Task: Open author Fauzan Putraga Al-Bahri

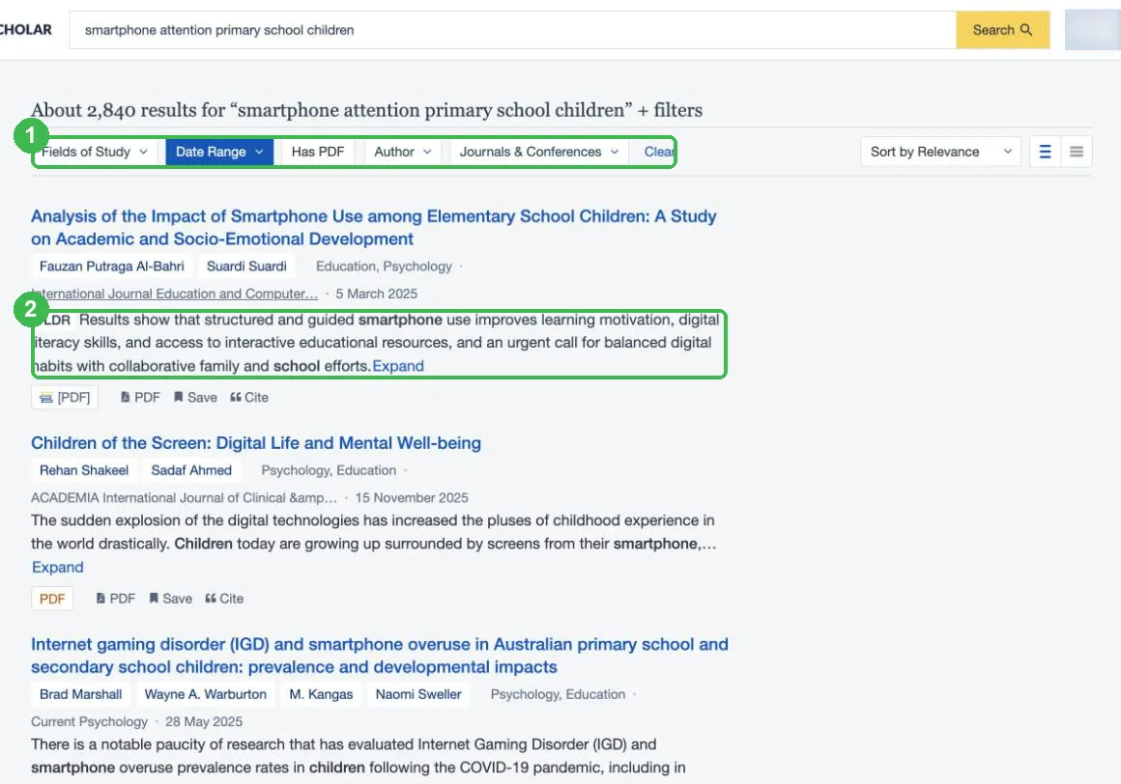Action: pos(111,266)
